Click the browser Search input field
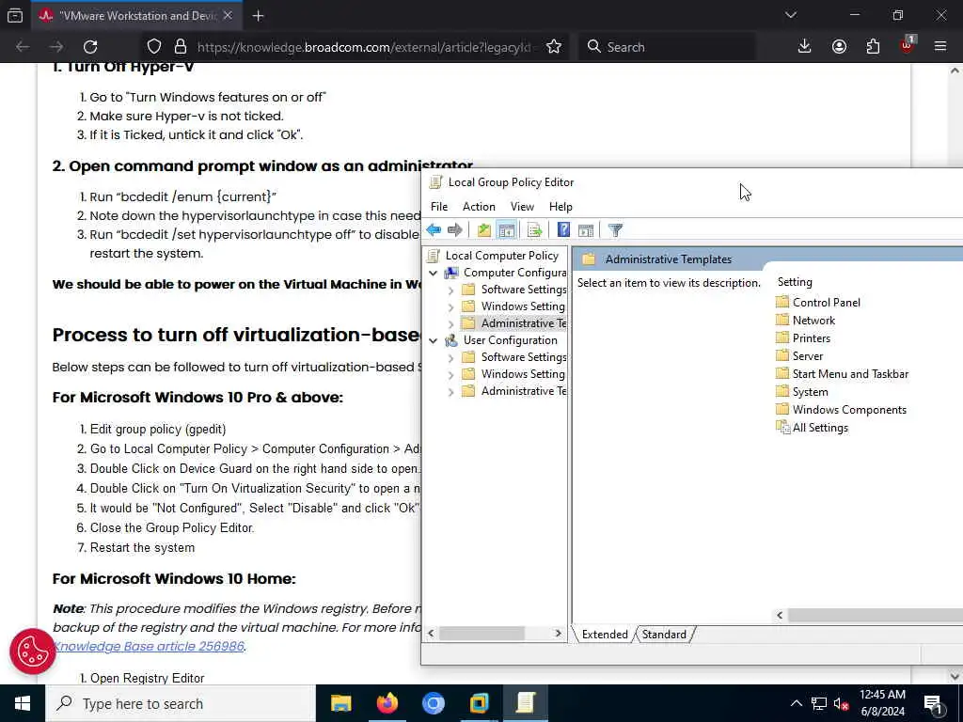963x722 pixels. click(667, 47)
